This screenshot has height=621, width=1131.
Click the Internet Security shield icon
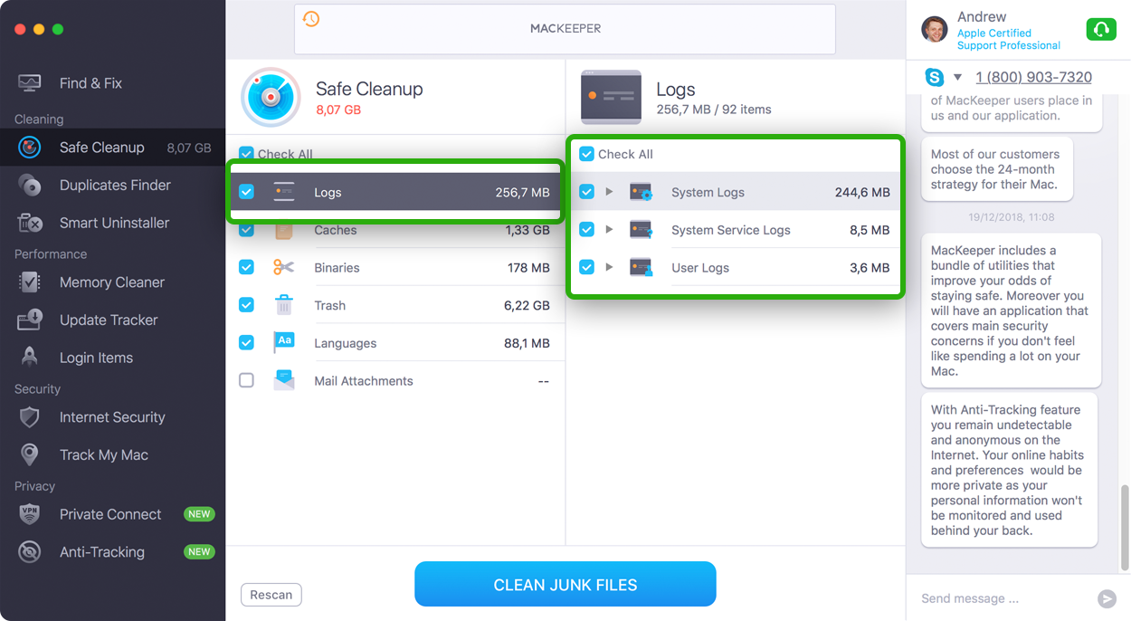(30, 417)
